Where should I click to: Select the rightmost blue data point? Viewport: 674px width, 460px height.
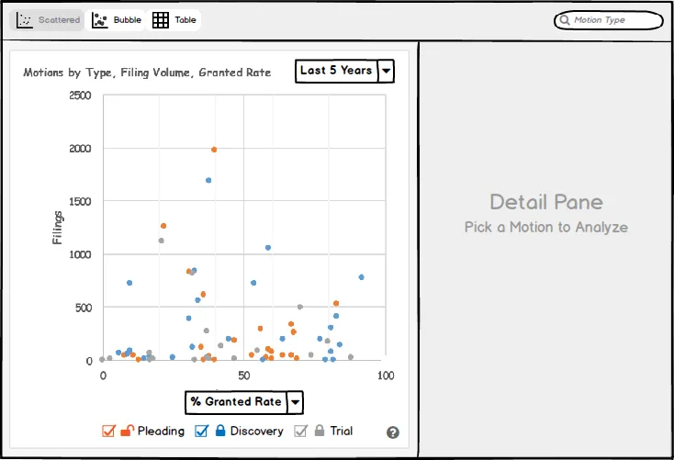click(x=361, y=277)
